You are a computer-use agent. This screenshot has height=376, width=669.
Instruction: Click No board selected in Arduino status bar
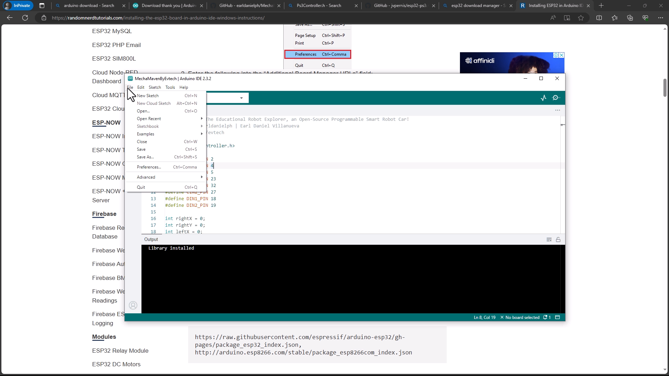520,318
